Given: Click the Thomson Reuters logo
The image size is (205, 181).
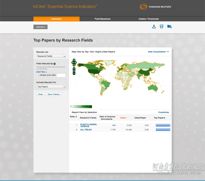Looking at the screenshot, I should point(156,7).
